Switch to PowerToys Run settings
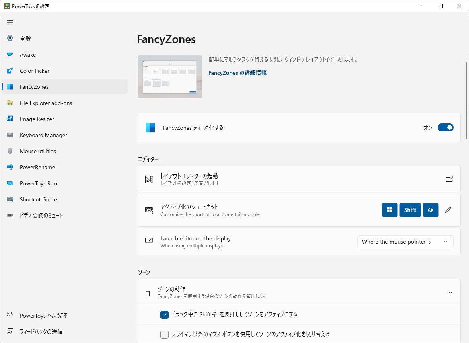 click(x=65, y=183)
